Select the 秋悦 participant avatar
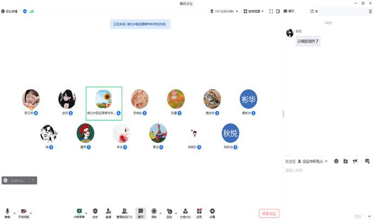The width and height of the screenshot is (374, 220). pyautogui.click(x=230, y=133)
